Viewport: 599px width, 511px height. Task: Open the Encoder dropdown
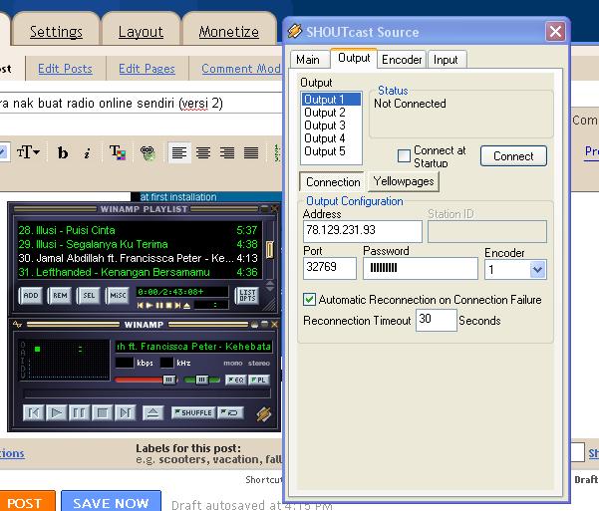pos(537,270)
